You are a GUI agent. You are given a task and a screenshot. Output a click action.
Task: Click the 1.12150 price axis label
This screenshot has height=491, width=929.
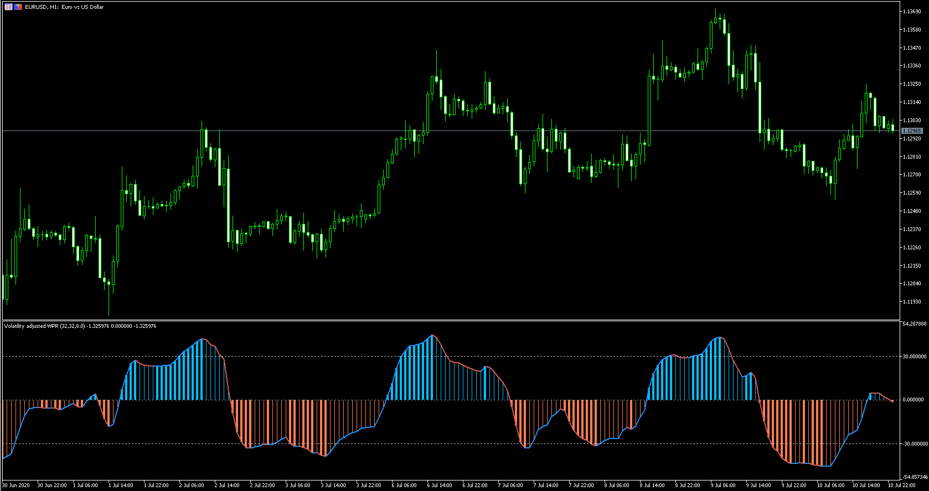(912, 266)
